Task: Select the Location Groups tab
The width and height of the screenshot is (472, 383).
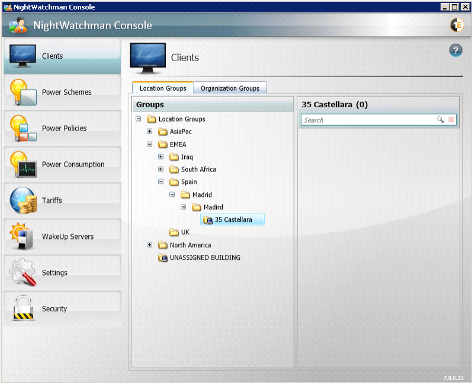Action: 163,88
